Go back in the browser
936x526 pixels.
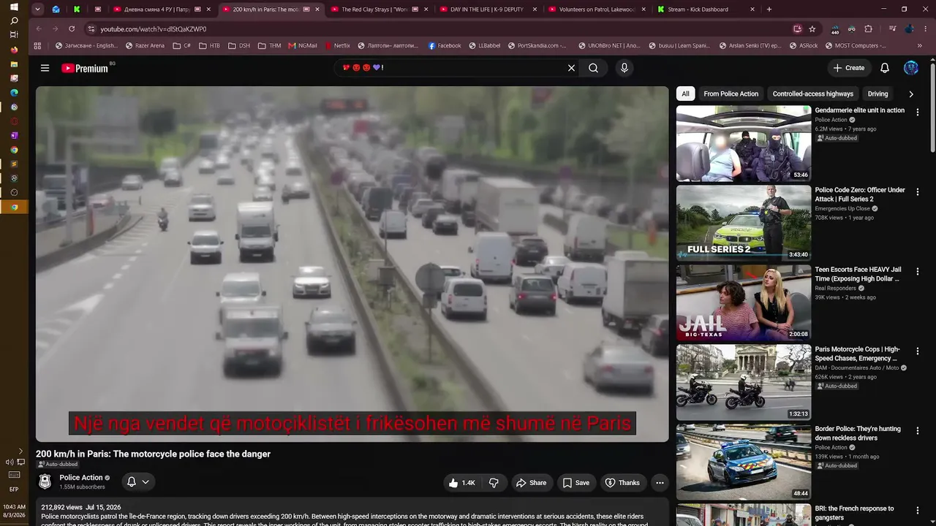[x=39, y=28]
